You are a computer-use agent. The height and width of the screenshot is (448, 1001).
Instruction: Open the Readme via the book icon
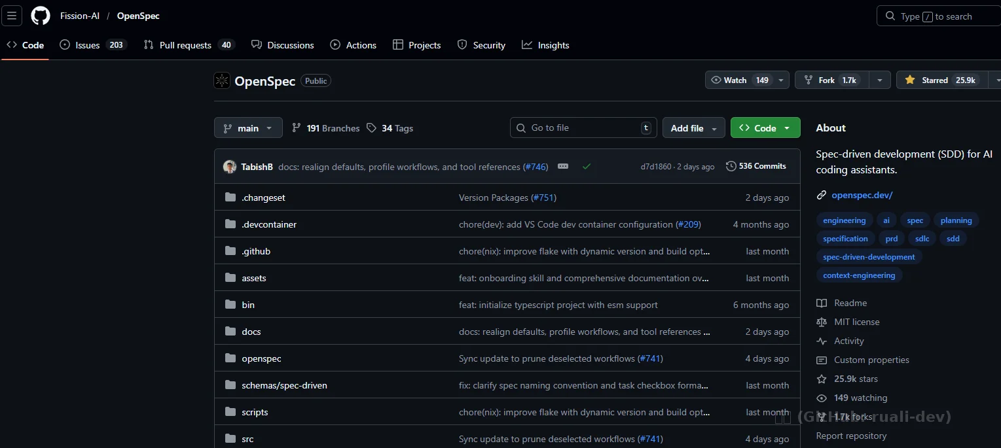coord(822,303)
